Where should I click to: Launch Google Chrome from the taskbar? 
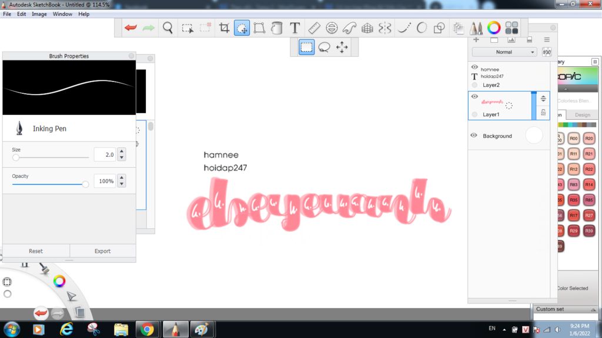coord(147,329)
